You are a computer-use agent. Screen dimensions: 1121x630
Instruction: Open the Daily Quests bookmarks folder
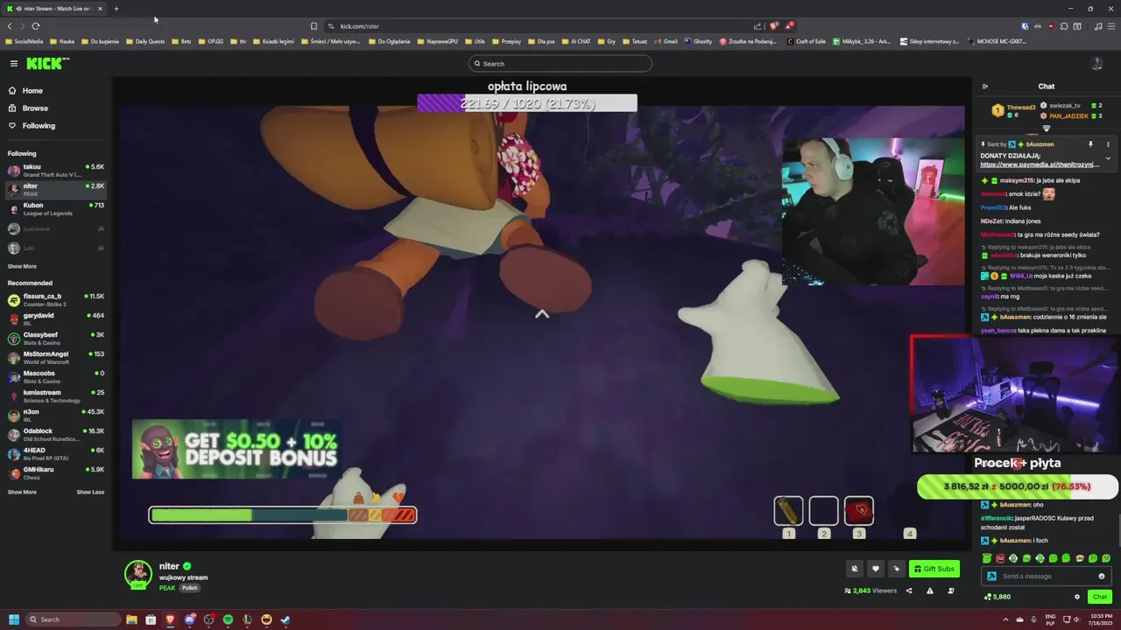pyautogui.click(x=145, y=41)
